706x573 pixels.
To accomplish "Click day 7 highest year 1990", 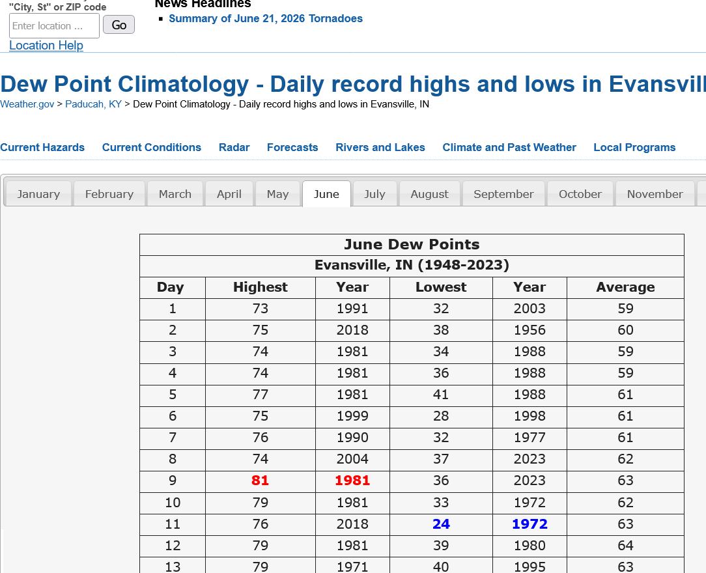I will (x=352, y=438).
